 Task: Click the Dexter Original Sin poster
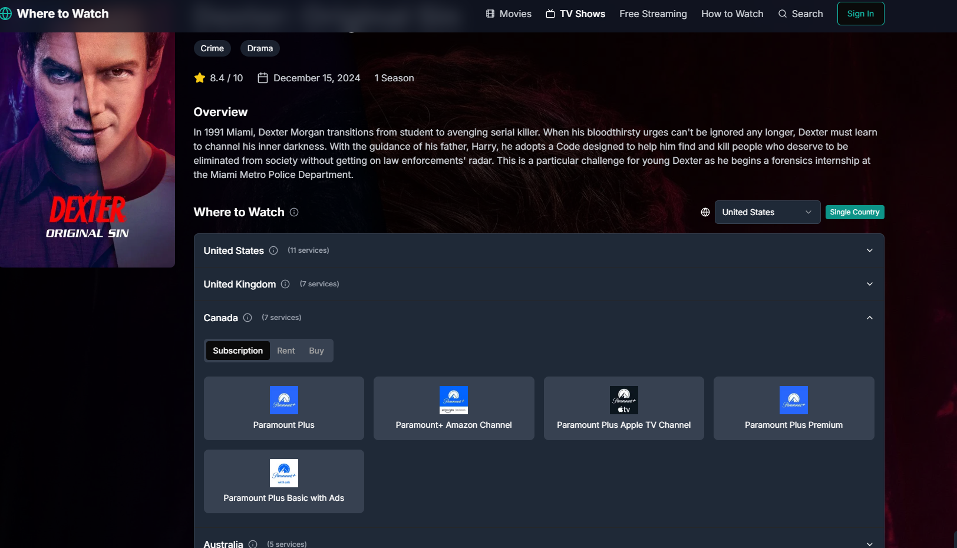[87, 150]
